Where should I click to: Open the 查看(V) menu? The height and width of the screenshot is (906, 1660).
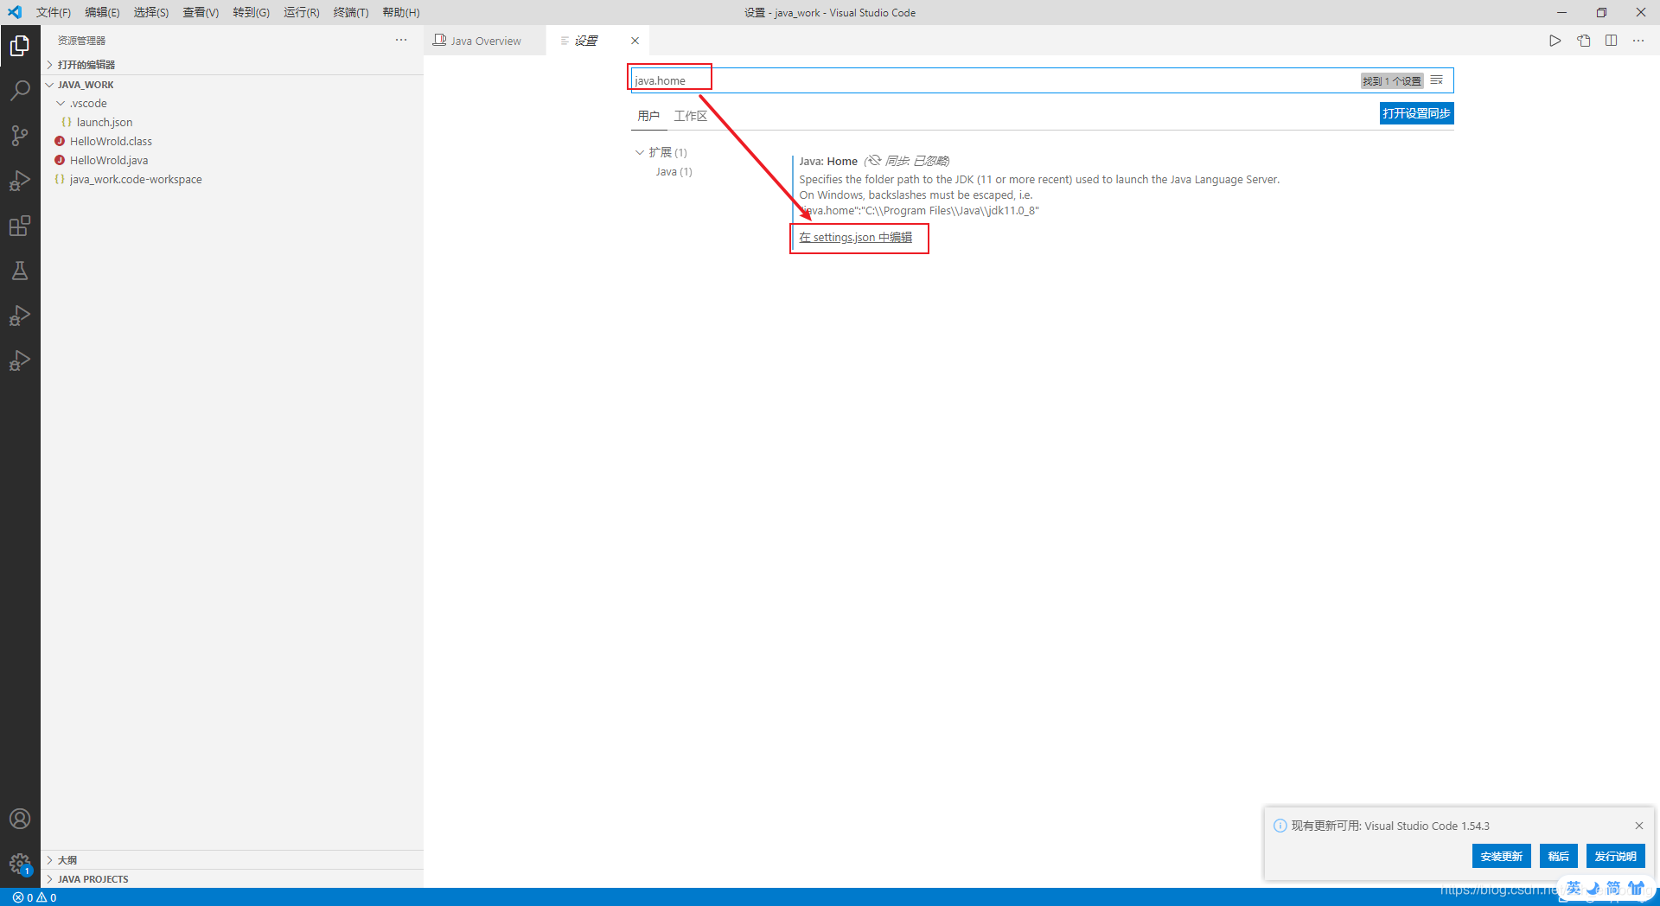tap(201, 12)
